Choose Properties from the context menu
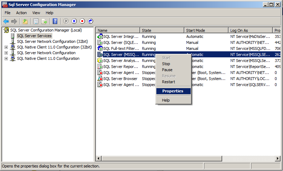283x171 pixels. pos(173,91)
